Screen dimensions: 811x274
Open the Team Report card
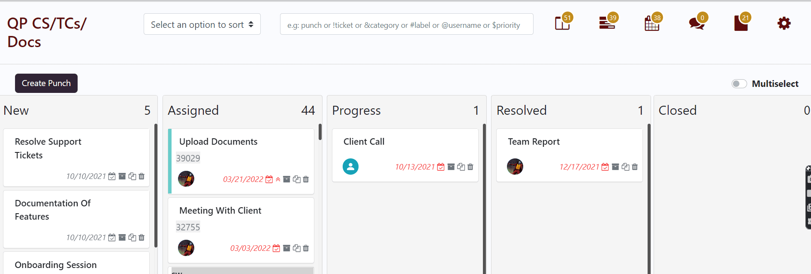534,141
